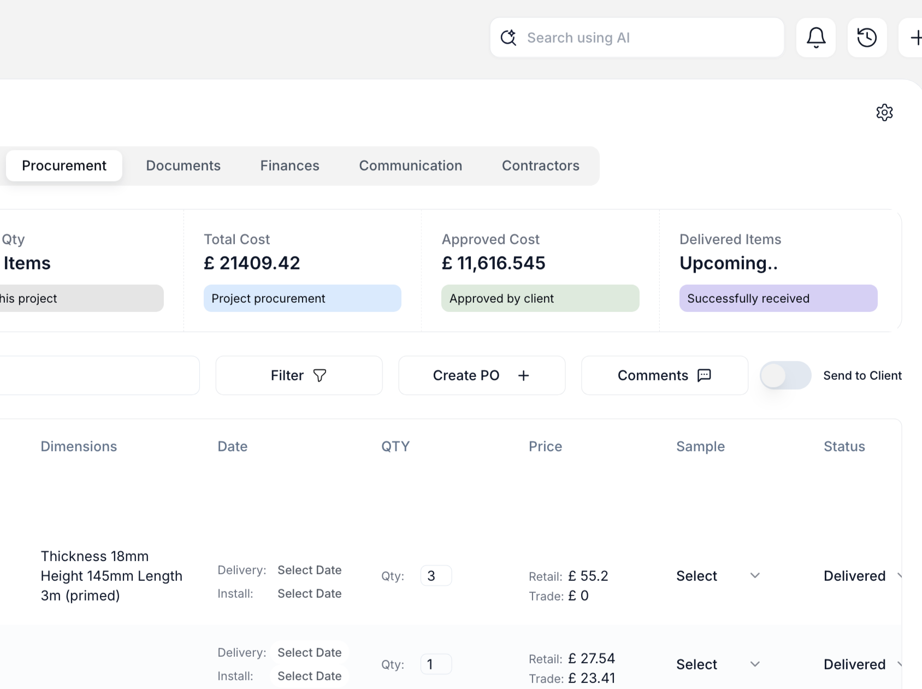Click the Approved by client badge

pos(540,298)
